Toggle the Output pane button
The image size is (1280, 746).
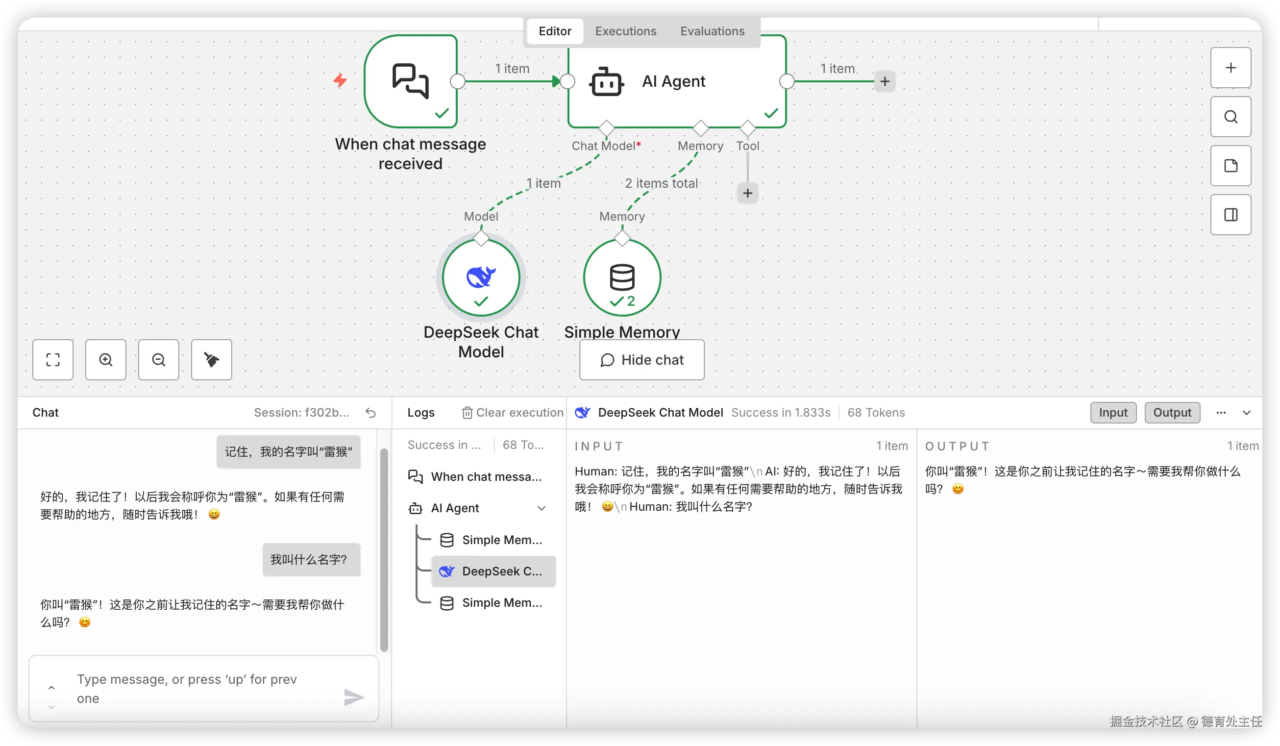(1171, 413)
